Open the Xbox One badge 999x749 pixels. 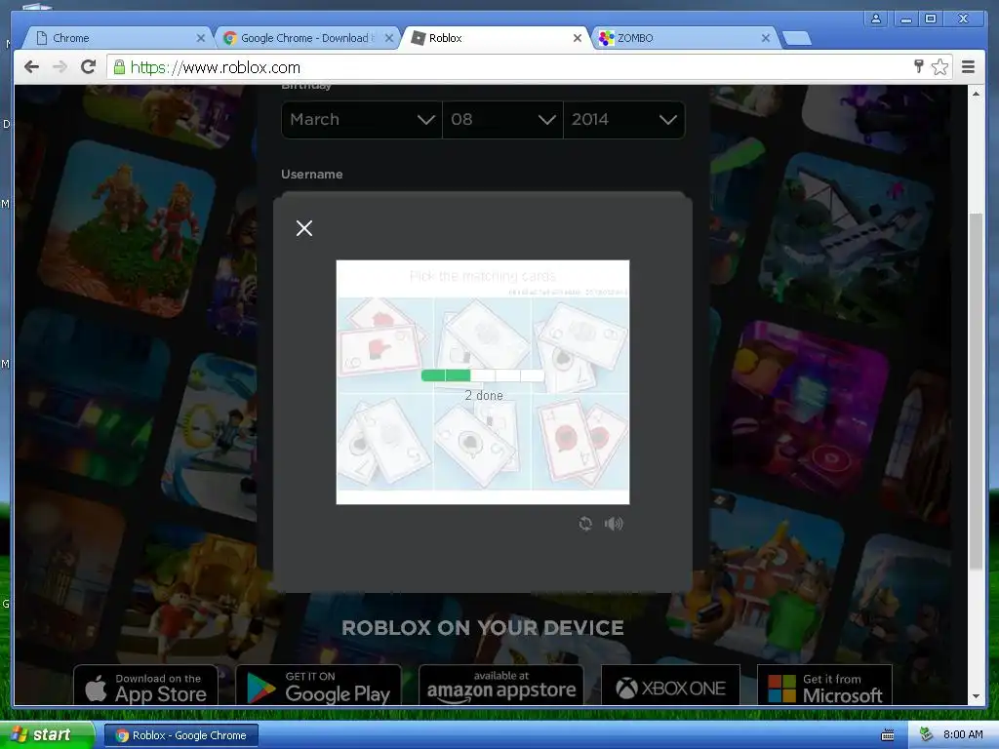pyautogui.click(x=671, y=686)
